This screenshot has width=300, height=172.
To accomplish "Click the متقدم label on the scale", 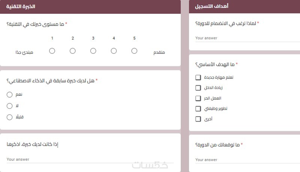I will pos(159,52).
